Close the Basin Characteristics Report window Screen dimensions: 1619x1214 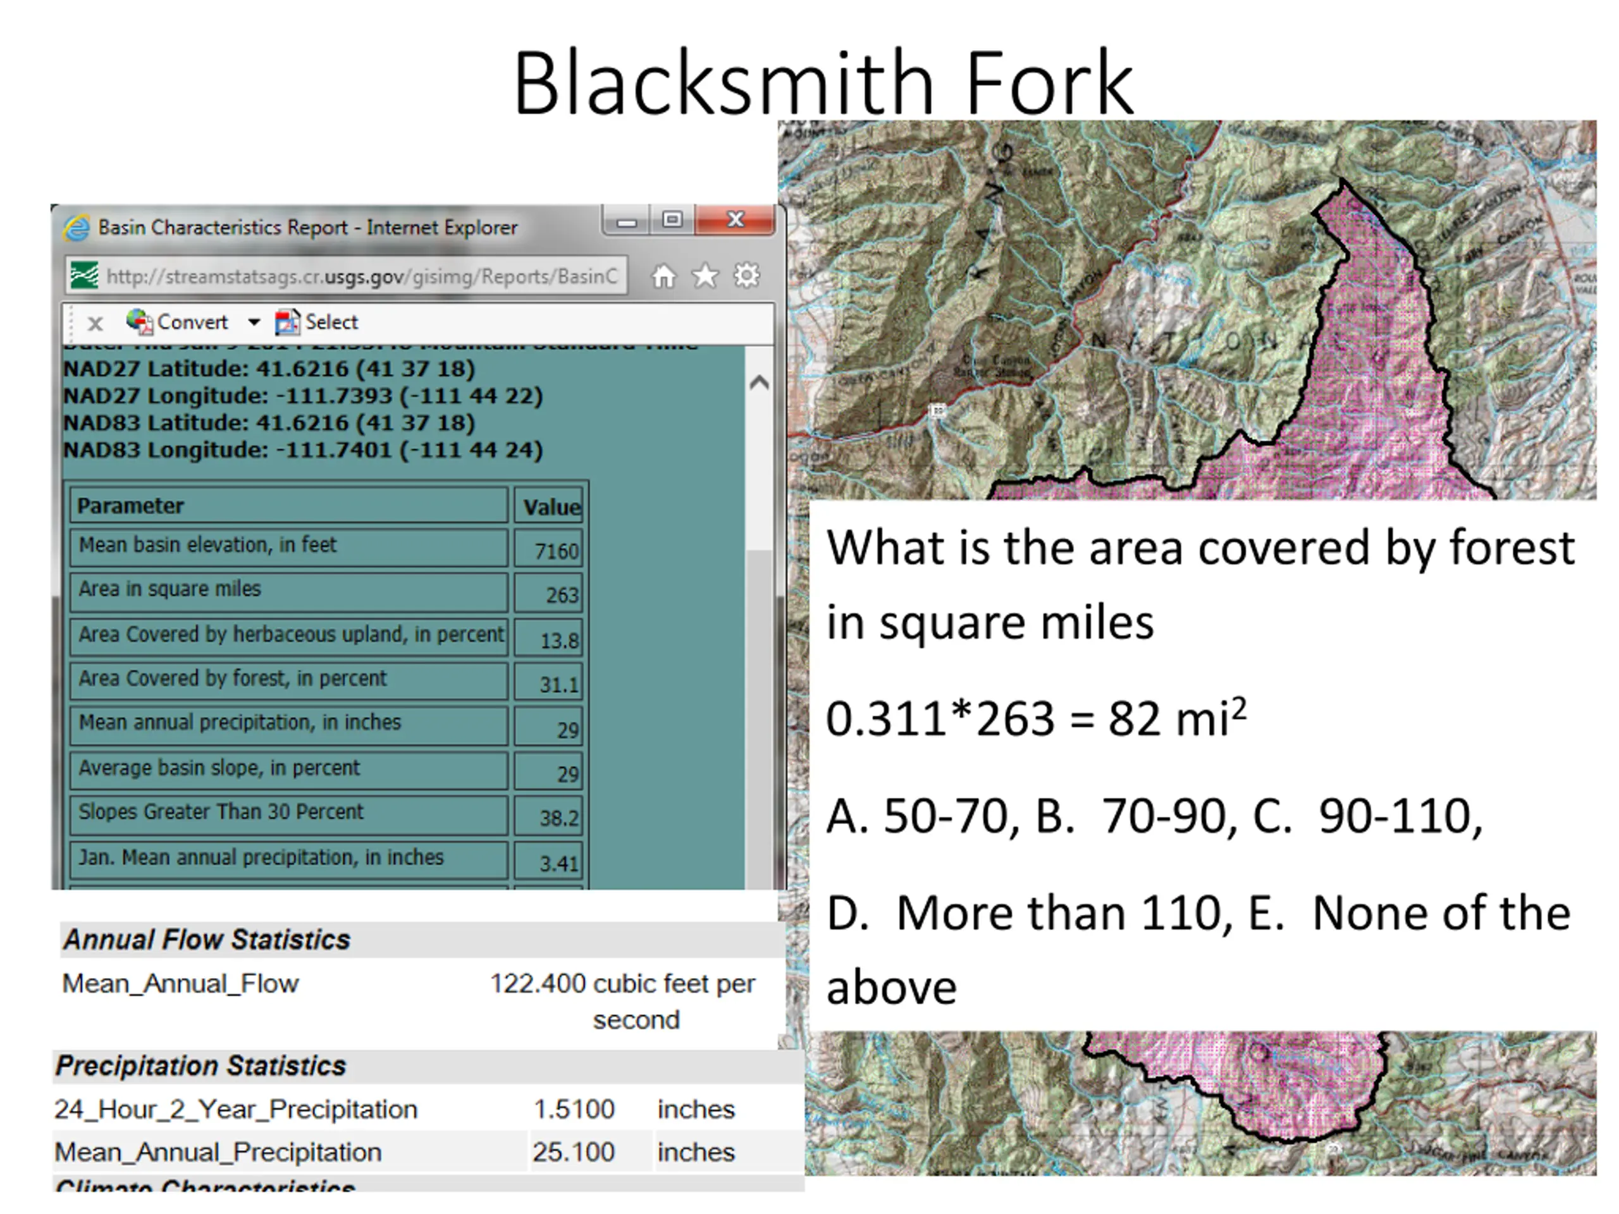pyautogui.click(x=736, y=219)
